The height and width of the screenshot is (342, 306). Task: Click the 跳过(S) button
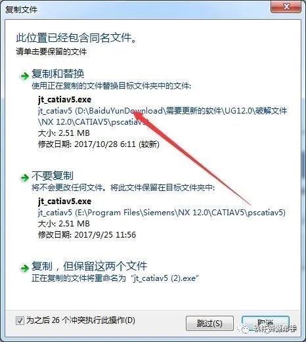tap(209, 323)
